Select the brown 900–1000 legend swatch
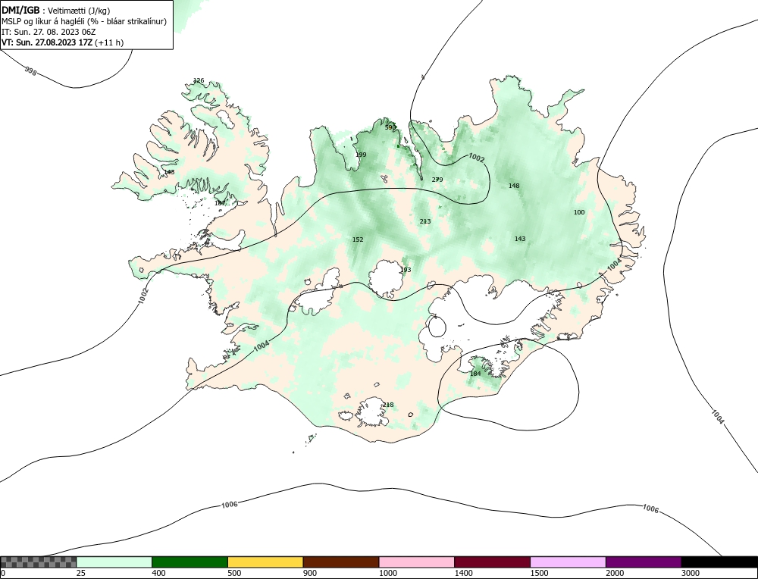 (341, 562)
